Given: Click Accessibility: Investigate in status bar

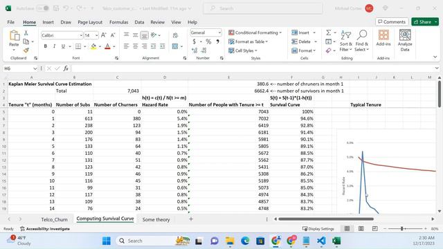Looking at the screenshot, I should point(45,229).
